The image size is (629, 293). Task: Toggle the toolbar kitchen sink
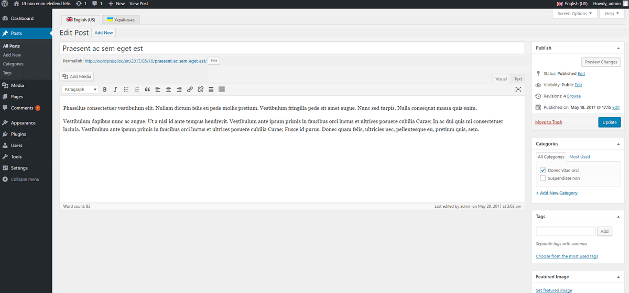click(x=222, y=89)
